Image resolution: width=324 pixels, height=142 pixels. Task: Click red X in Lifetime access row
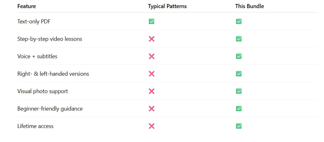151,126
